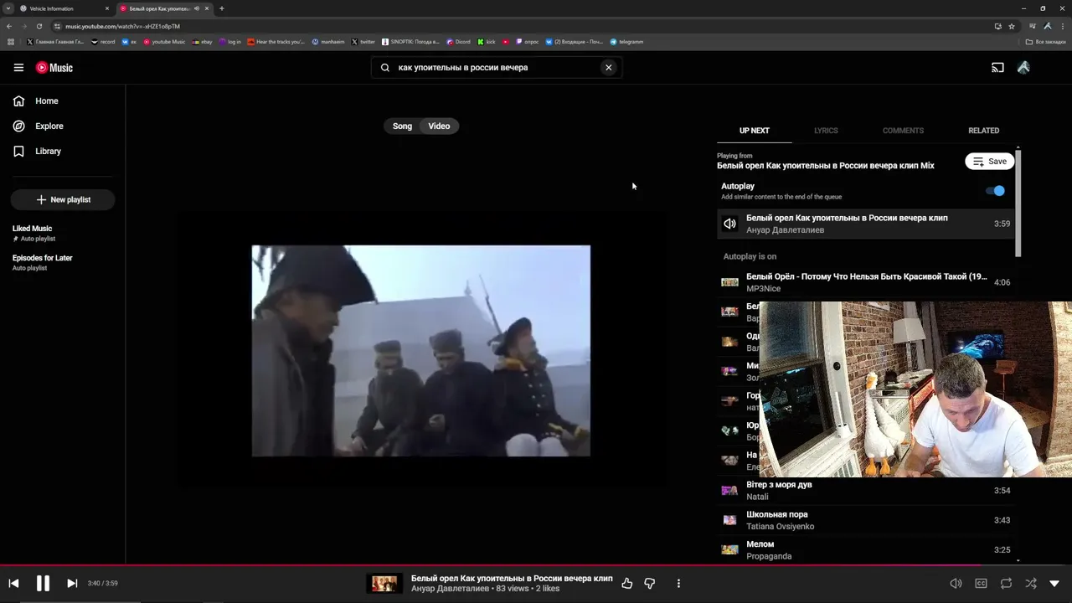
Task: Open the YouTube Music account avatar menu
Action: (1023, 68)
